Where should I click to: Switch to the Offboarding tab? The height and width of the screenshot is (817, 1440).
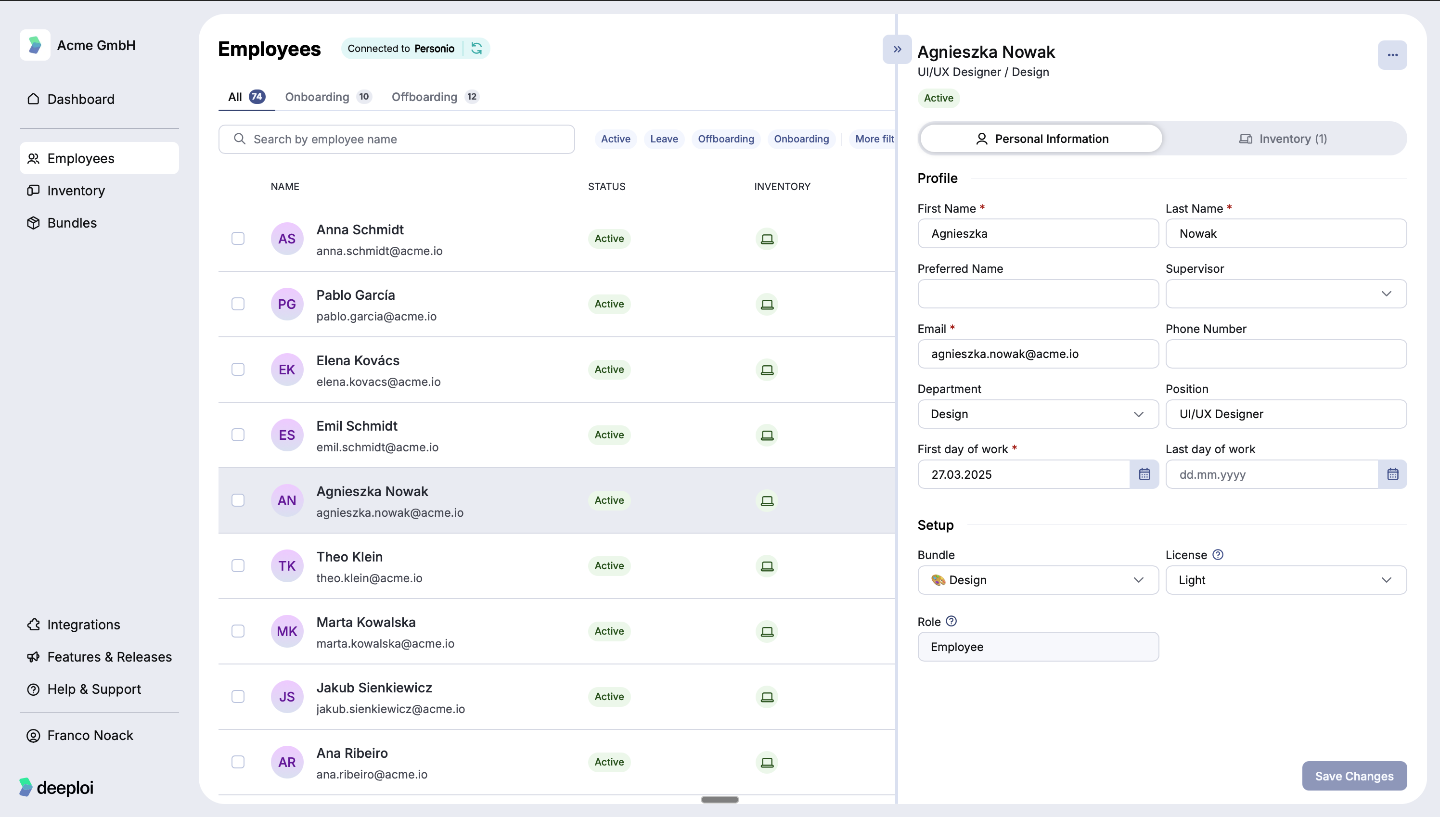(x=425, y=97)
